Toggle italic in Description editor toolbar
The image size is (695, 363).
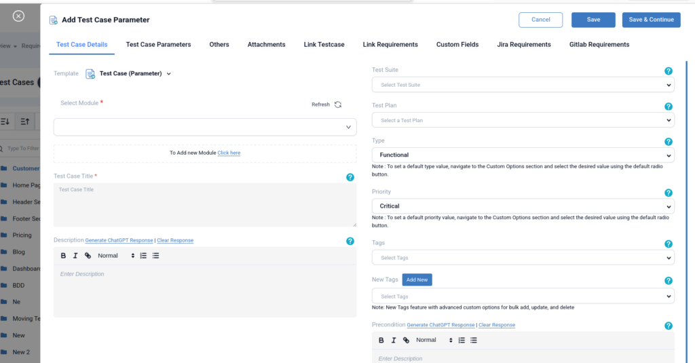pos(75,256)
